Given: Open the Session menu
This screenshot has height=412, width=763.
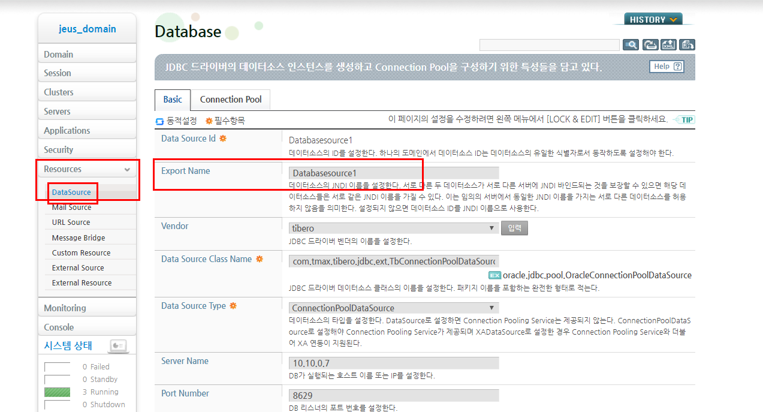Looking at the screenshot, I should pos(87,73).
